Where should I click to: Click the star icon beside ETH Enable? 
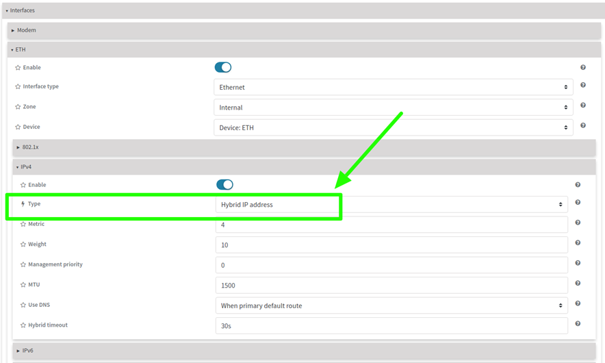click(18, 68)
